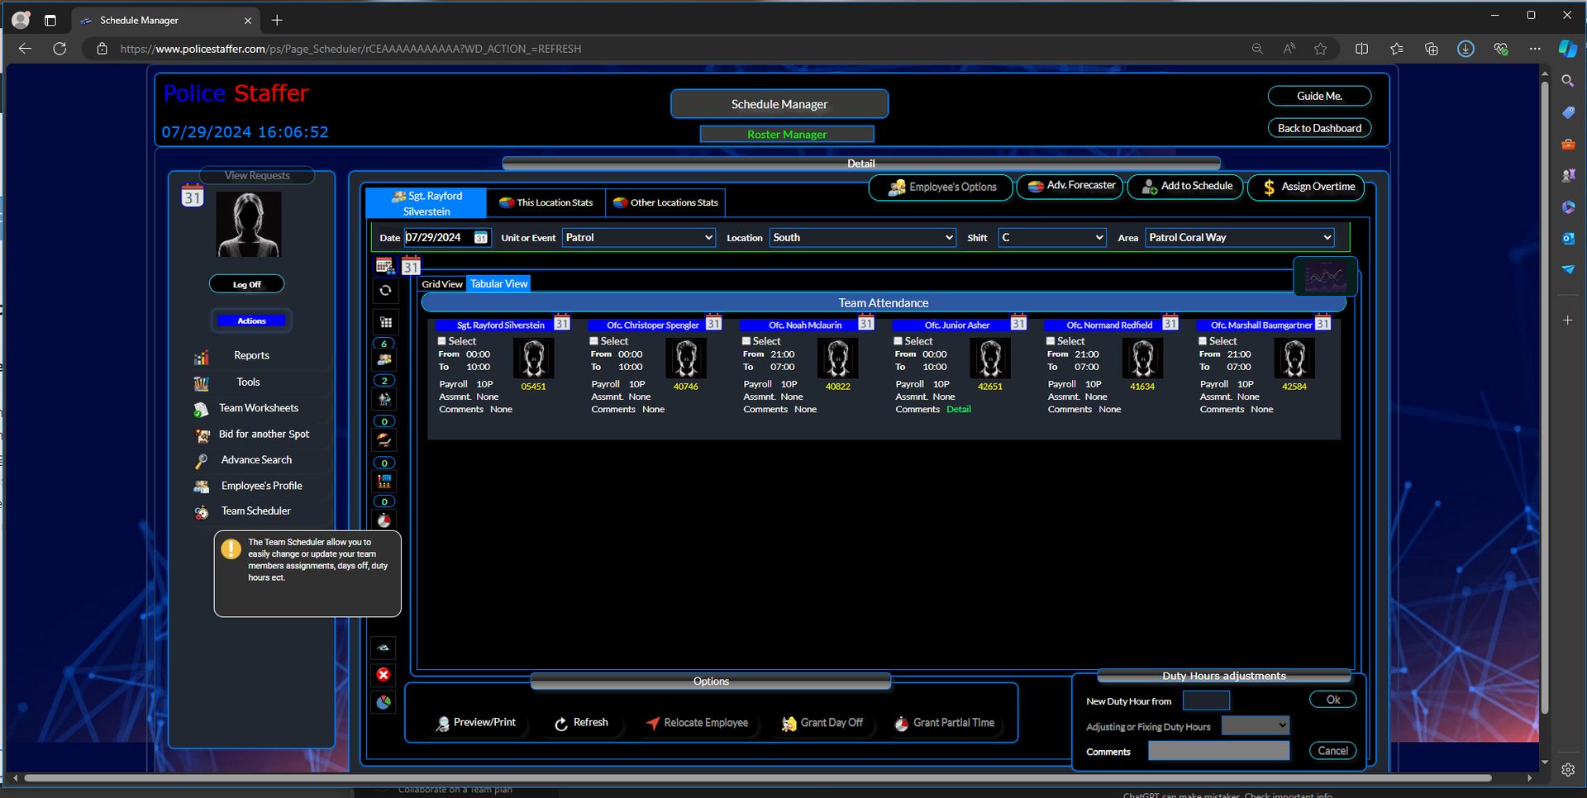Tick the Select checkbox for Sgt. Rayford Silverstein
1587x798 pixels.
point(442,341)
